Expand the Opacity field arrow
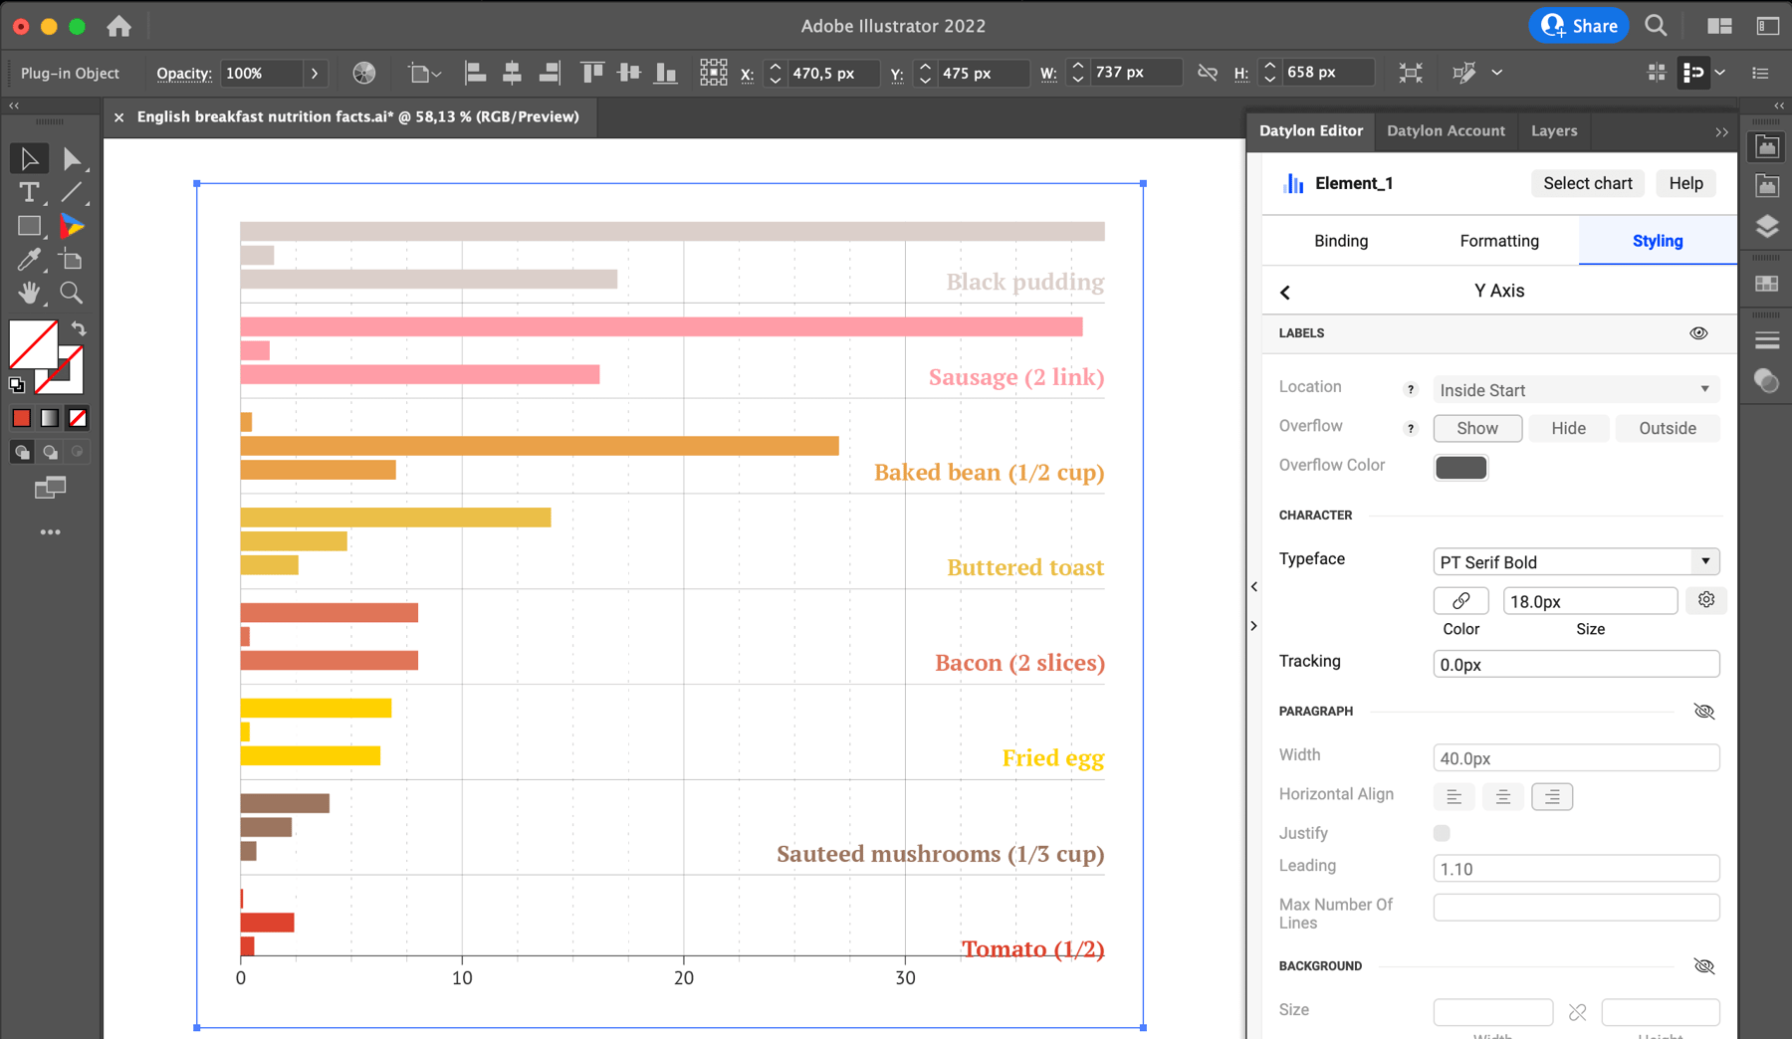Viewport: 1792px width, 1039px height. tap(315, 73)
